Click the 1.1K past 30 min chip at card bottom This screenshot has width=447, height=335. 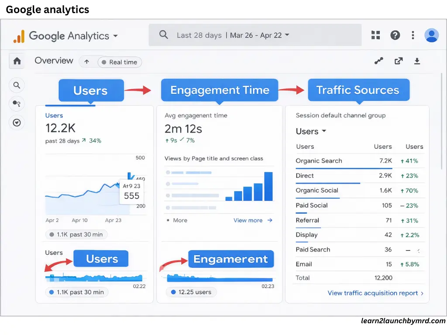[x=77, y=292]
